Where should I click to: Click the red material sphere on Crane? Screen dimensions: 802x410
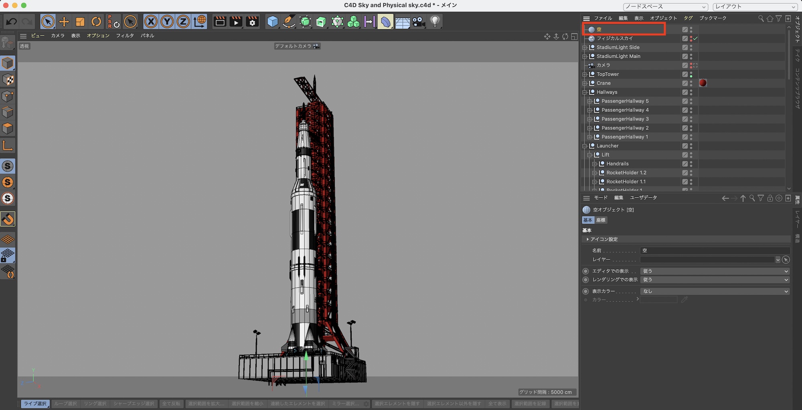(703, 83)
